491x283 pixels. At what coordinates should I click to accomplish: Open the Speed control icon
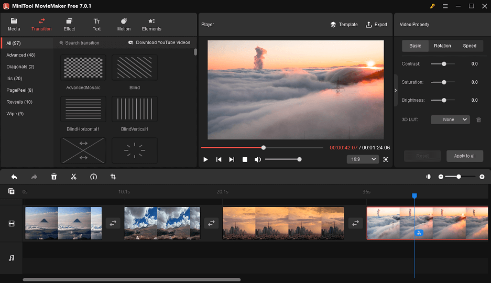coord(93,177)
